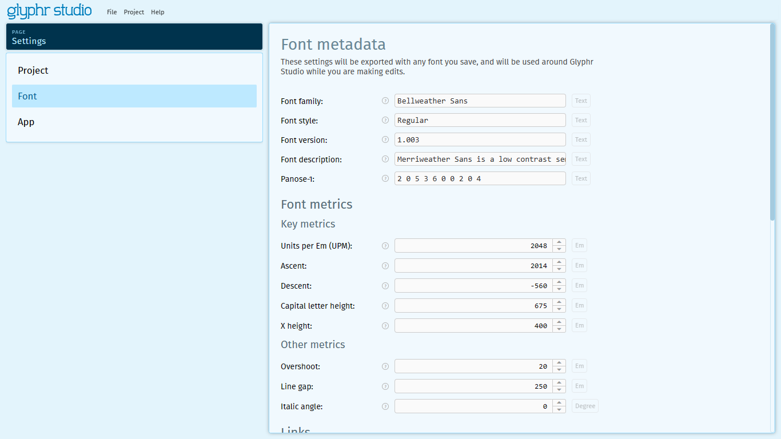Open the Help menu

tap(158, 12)
